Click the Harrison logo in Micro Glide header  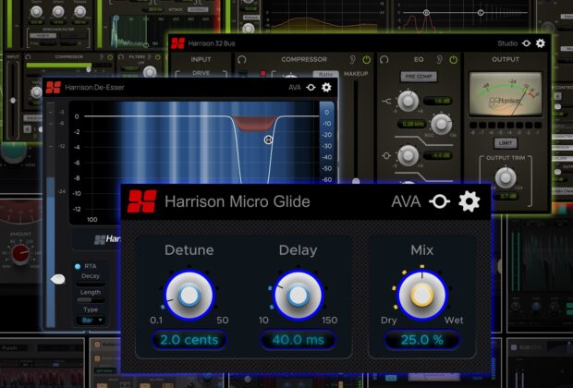pos(142,201)
